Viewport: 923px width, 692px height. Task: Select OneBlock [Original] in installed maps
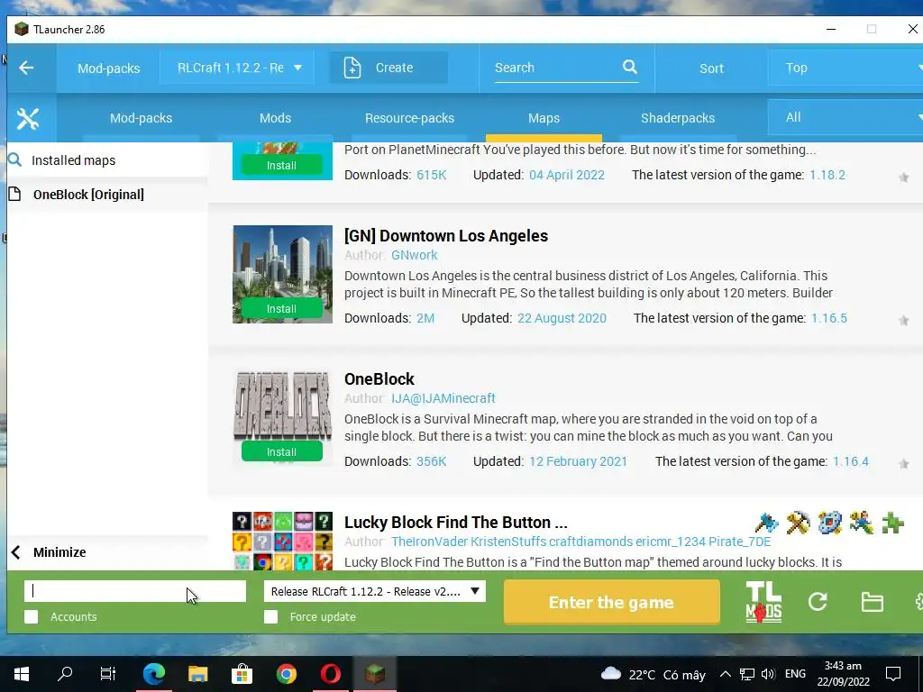107,195
